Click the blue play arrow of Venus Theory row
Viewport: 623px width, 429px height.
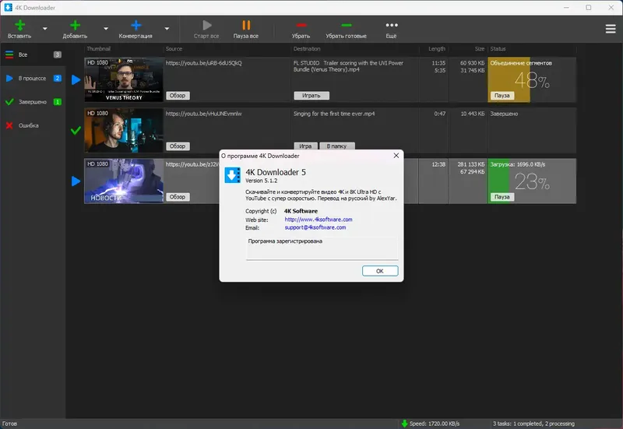click(x=76, y=80)
